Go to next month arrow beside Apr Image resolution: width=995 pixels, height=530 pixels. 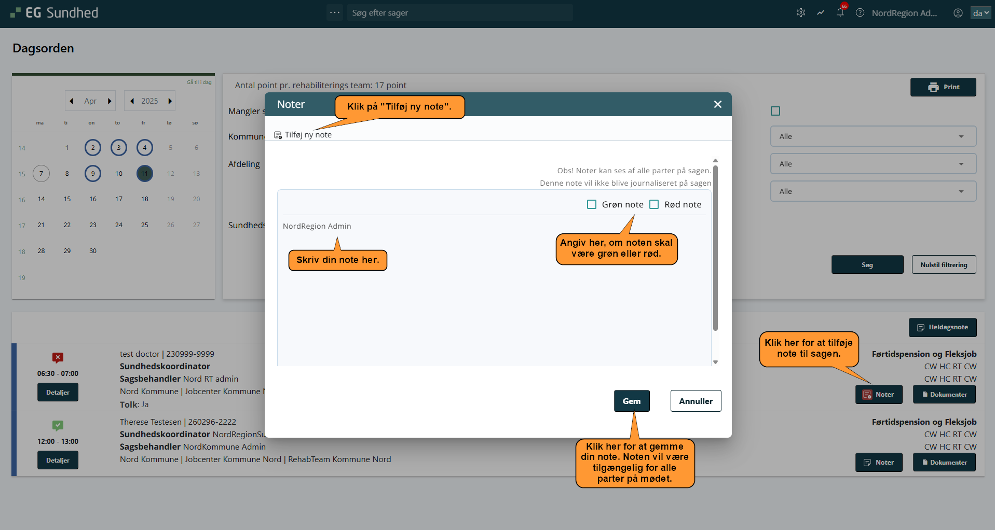[x=109, y=101]
